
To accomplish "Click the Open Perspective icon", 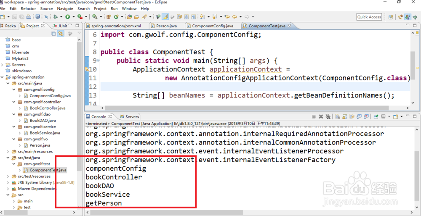I will click(391, 17).
